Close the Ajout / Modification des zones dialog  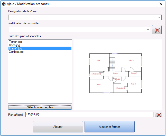point(161,4)
